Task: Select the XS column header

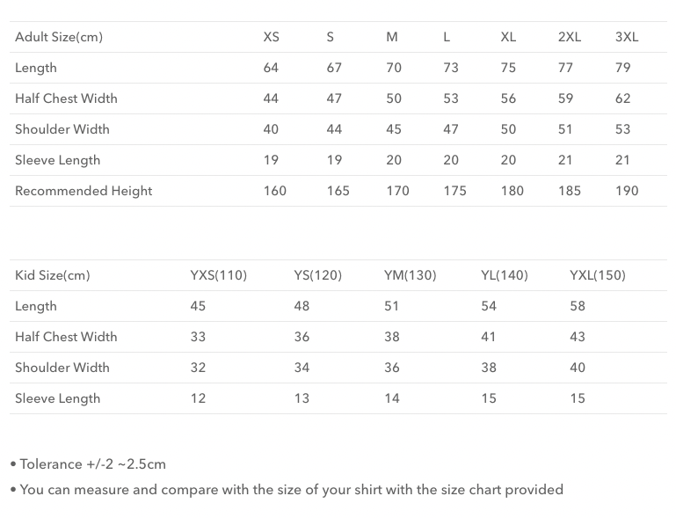Action: (271, 37)
